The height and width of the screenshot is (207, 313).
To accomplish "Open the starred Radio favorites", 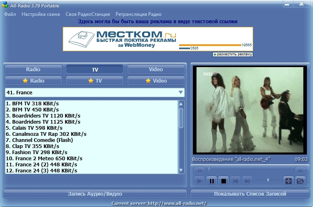I will click(33, 81).
